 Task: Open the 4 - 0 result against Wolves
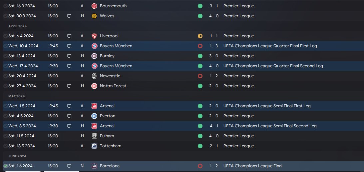pos(214,16)
